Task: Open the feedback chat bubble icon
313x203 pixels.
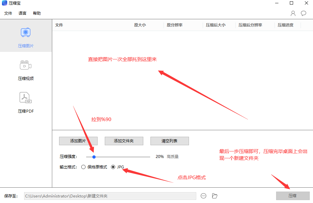Action: pyautogui.click(x=304, y=13)
